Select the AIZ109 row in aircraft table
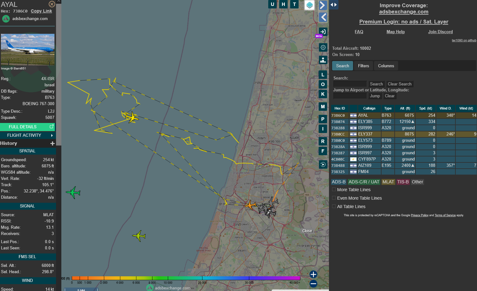477x291 pixels. coord(404,165)
